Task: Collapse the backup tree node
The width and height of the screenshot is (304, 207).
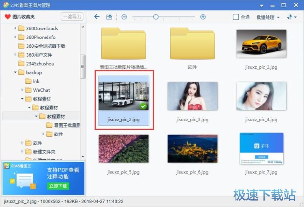Action: click(x=15, y=72)
